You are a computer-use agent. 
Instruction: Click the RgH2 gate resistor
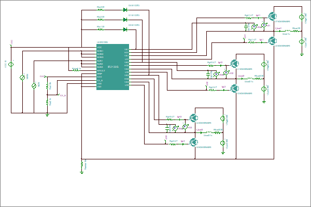(210, 66)
